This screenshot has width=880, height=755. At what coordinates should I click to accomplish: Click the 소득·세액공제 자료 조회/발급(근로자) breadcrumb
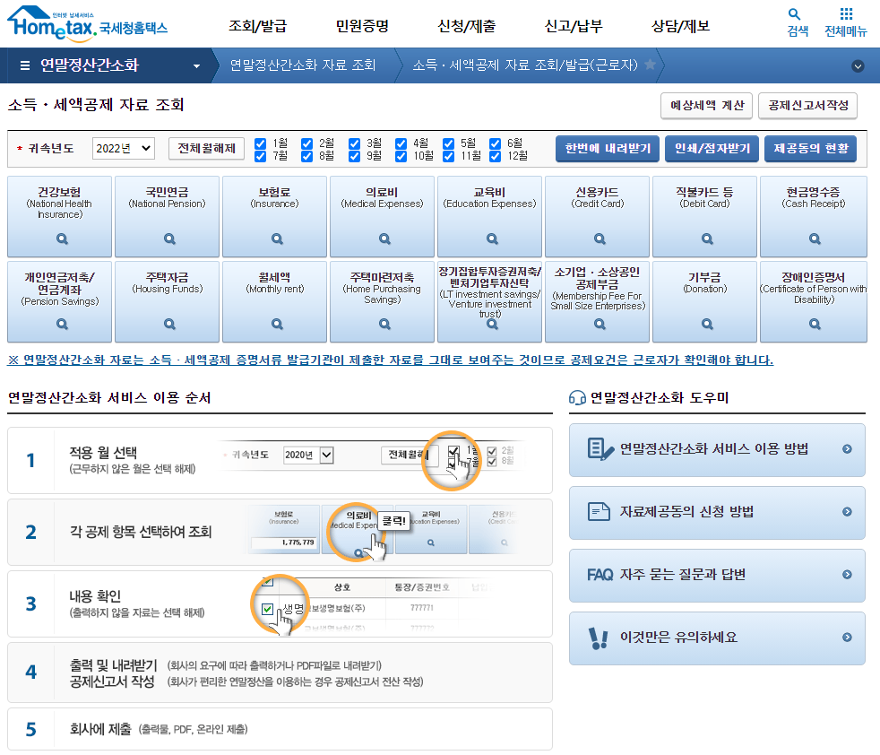pos(525,65)
